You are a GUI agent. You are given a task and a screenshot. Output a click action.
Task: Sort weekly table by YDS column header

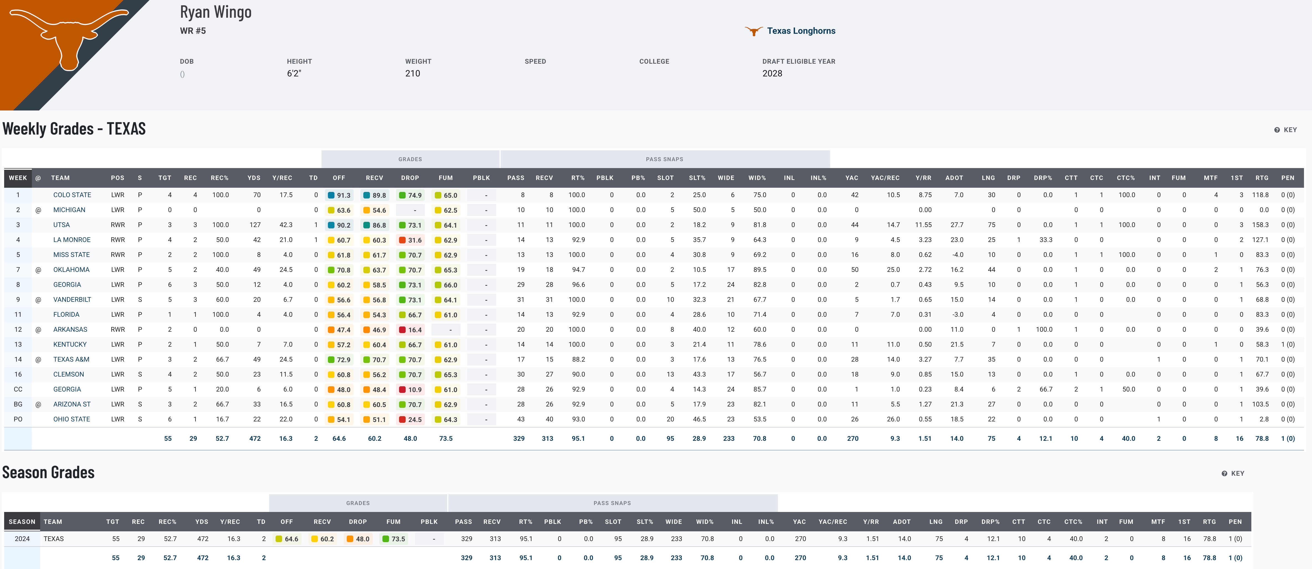coord(254,178)
